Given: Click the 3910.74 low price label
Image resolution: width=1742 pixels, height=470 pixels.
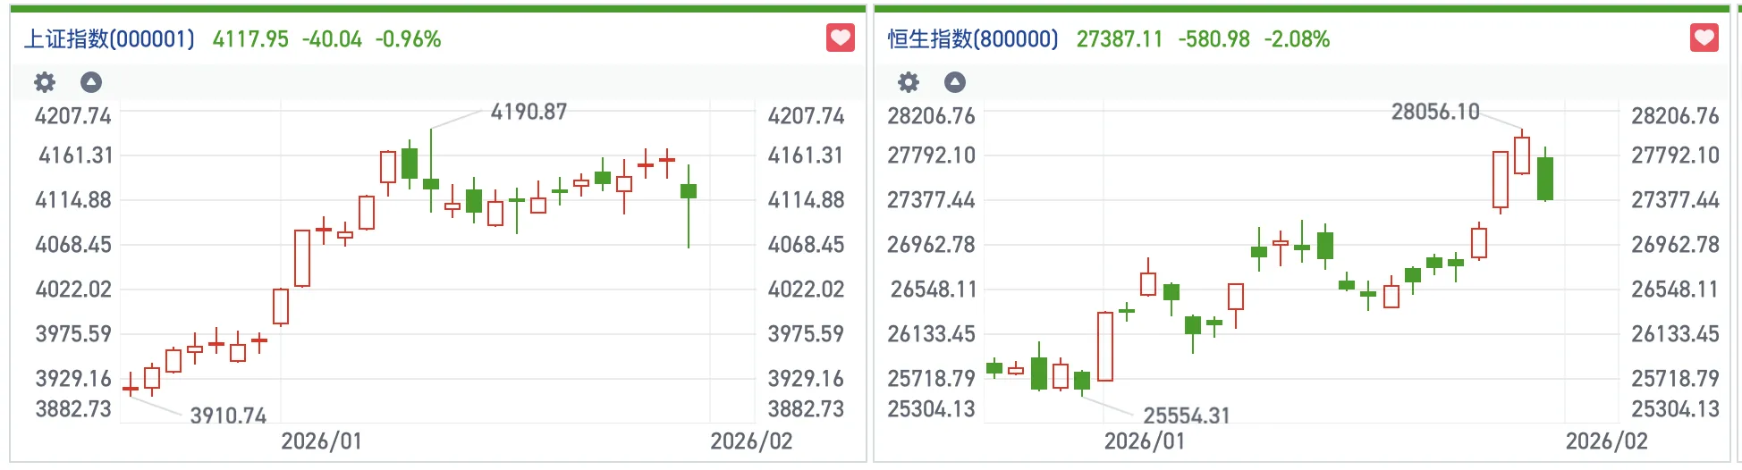Looking at the screenshot, I should (228, 415).
